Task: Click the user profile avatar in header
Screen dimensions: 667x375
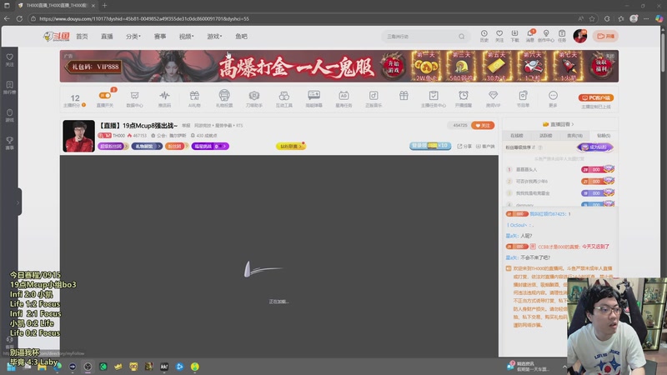Action: [x=579, y=36]
